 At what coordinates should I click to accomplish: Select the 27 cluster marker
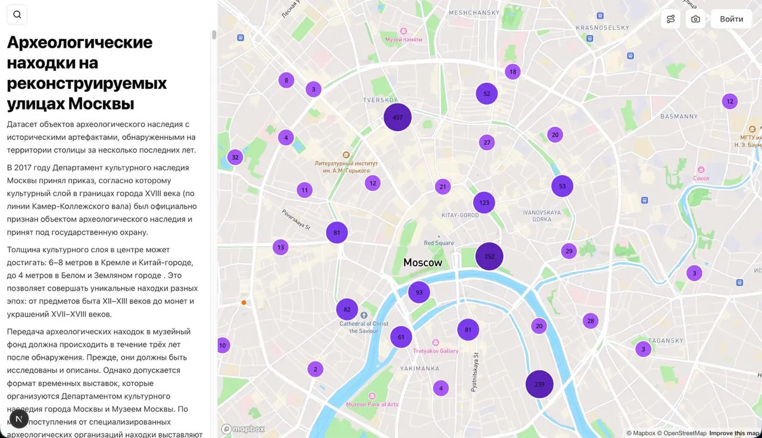pyautogui.click(x=487, y=142)
